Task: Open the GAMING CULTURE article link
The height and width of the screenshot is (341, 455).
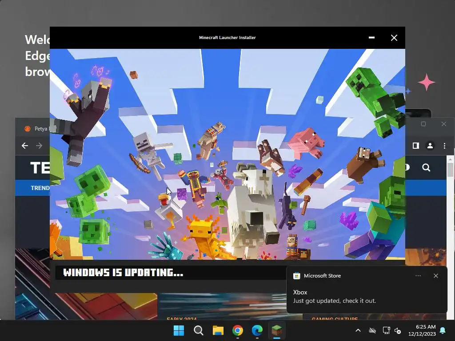Action: tap(335, 318)
